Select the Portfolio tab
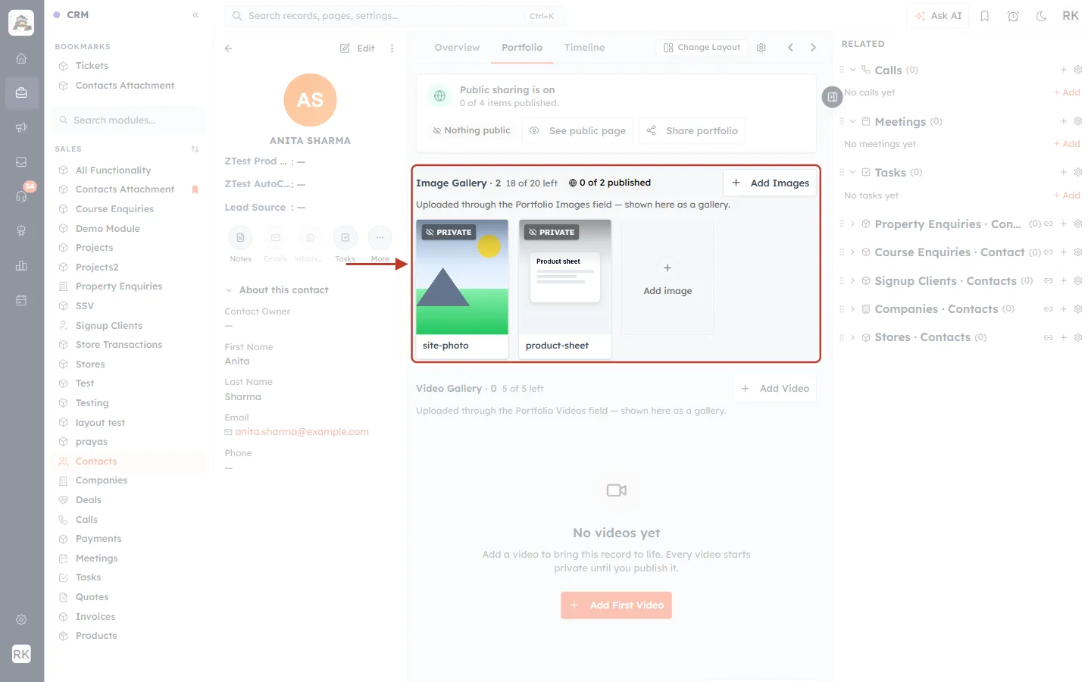Image resolution: width=1091 pixels, height=682 pixels. 522,48
